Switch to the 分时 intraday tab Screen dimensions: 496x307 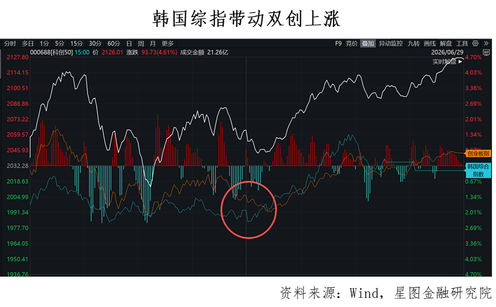pyautogui.click(x=10, y=44)
